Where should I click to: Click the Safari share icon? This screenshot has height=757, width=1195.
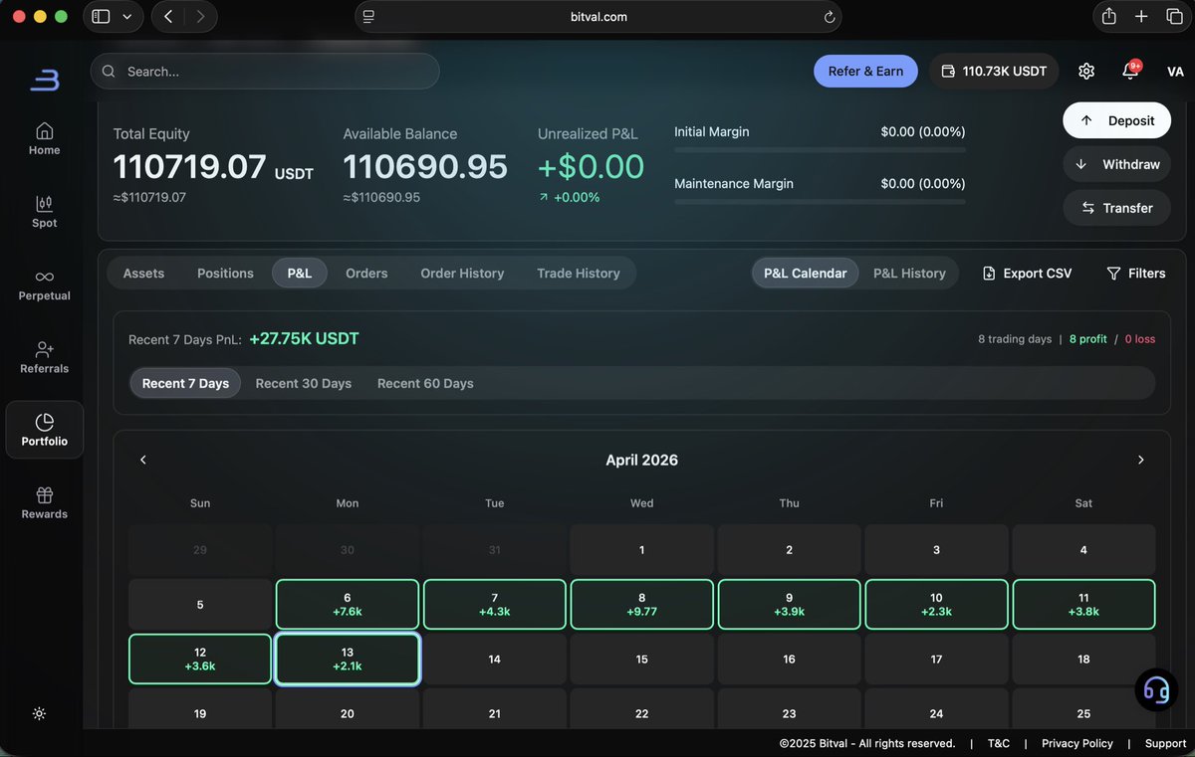[1108, 16]
